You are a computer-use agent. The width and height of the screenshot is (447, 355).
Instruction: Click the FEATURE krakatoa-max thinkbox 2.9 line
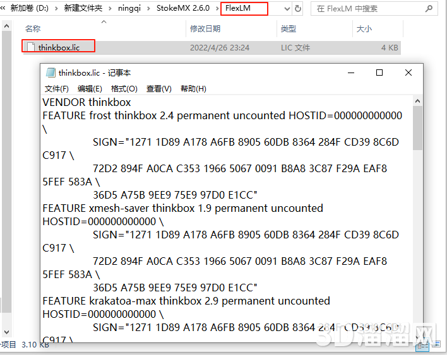[x=186, y=301]
